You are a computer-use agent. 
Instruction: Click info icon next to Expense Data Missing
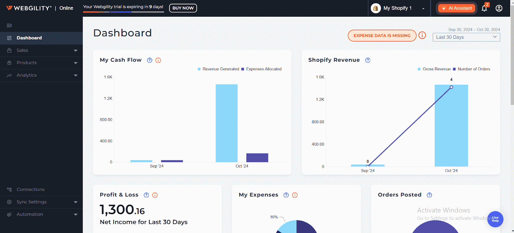tap(422, 35)
